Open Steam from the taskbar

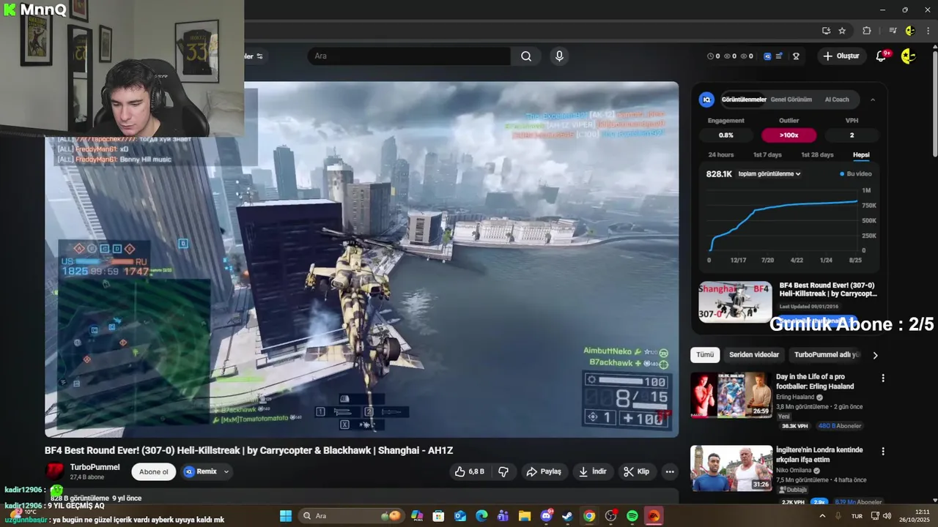567,516
